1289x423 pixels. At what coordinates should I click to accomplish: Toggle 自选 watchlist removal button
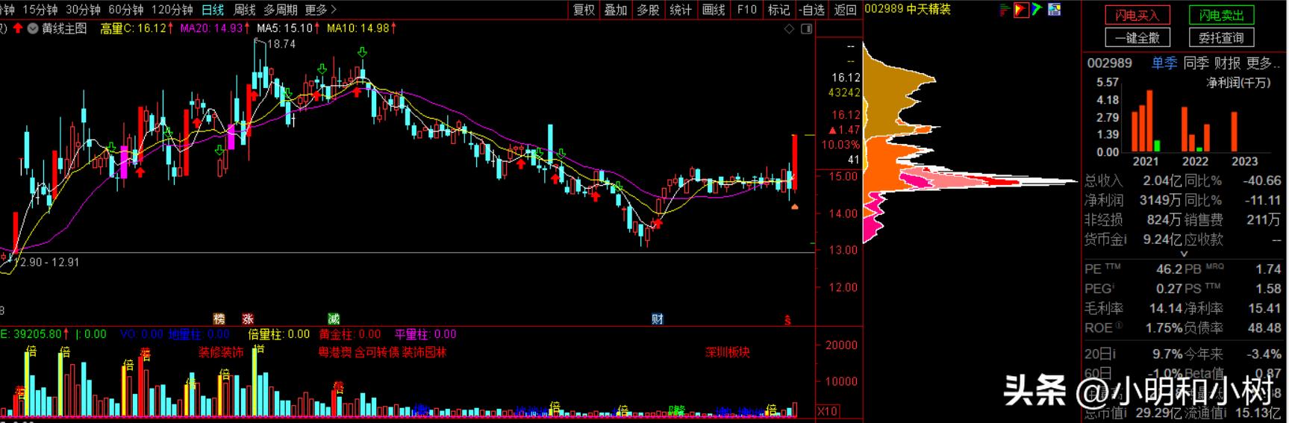tap(811, 10)
